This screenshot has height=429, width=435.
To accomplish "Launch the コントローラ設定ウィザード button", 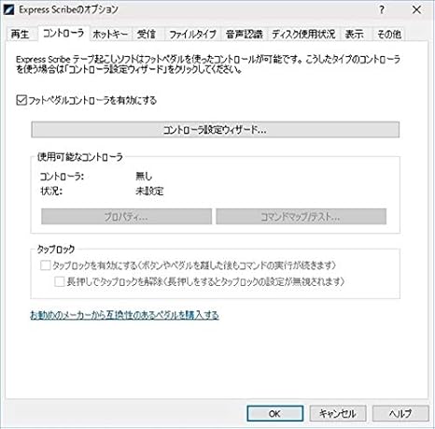I will (x=215, y=130).
